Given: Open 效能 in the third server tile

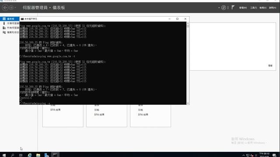Looking at the screenshot, I should click(x=140, y=110).
